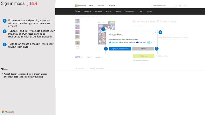Click the Xbox Live account logo
Screen dimensions: 205x115
tap(124, 43)
